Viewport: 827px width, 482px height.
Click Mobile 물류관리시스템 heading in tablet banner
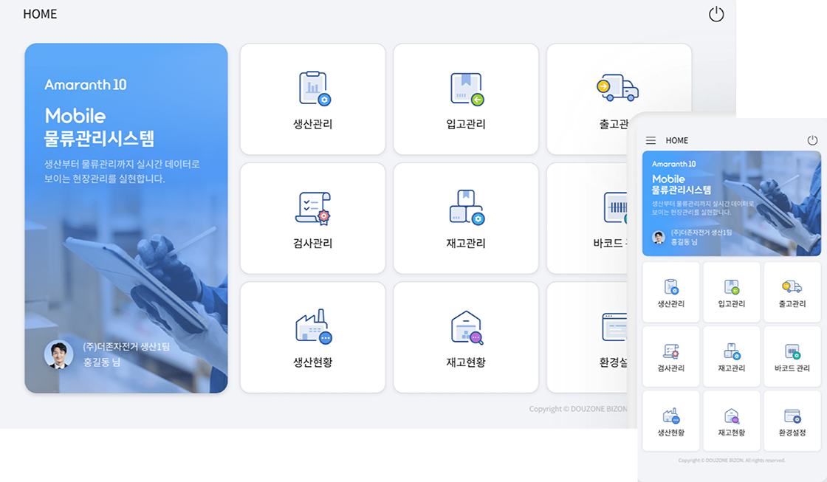tap(99, 127)
